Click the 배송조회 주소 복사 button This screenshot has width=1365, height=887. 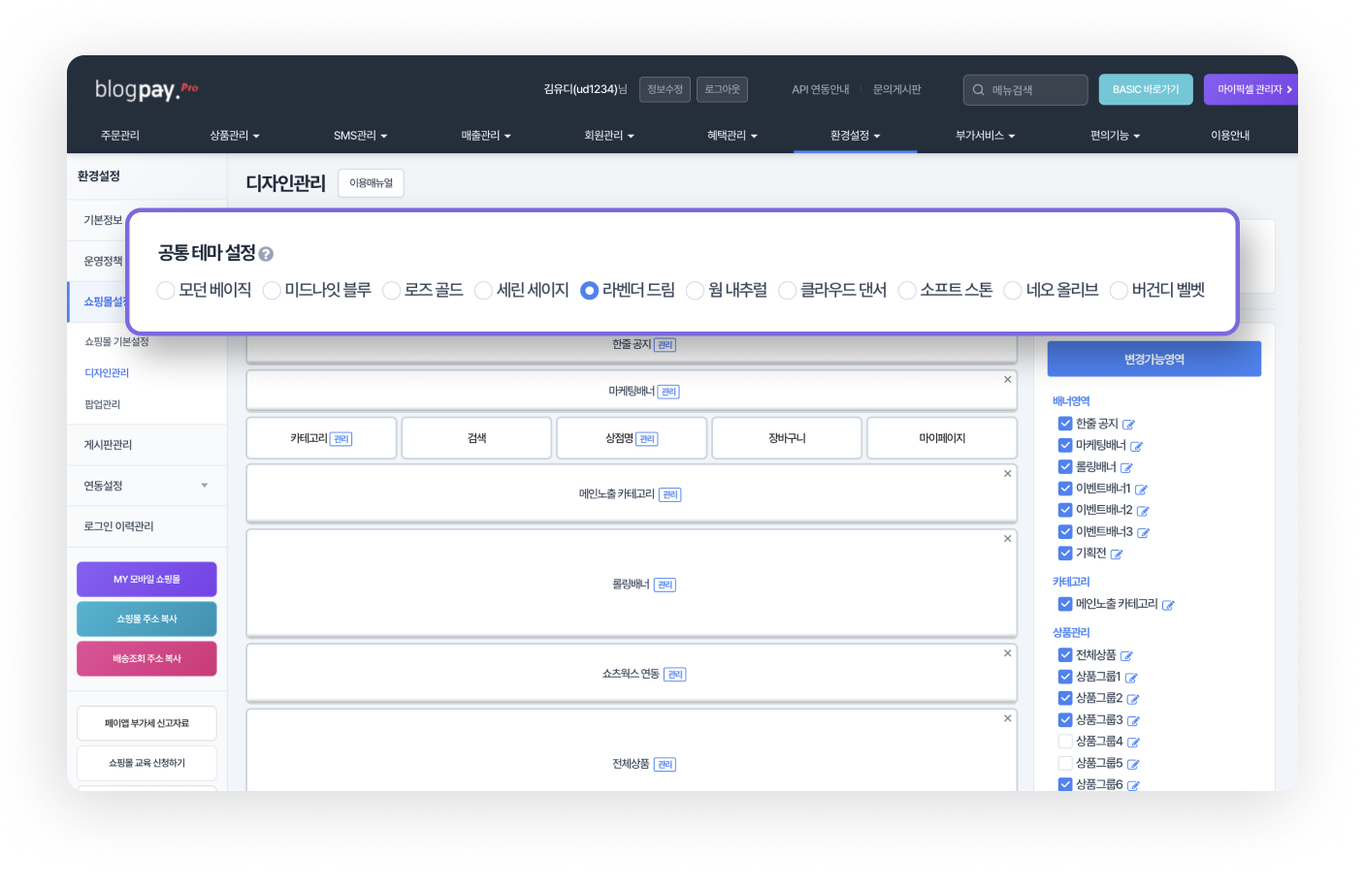pos(146,659)
